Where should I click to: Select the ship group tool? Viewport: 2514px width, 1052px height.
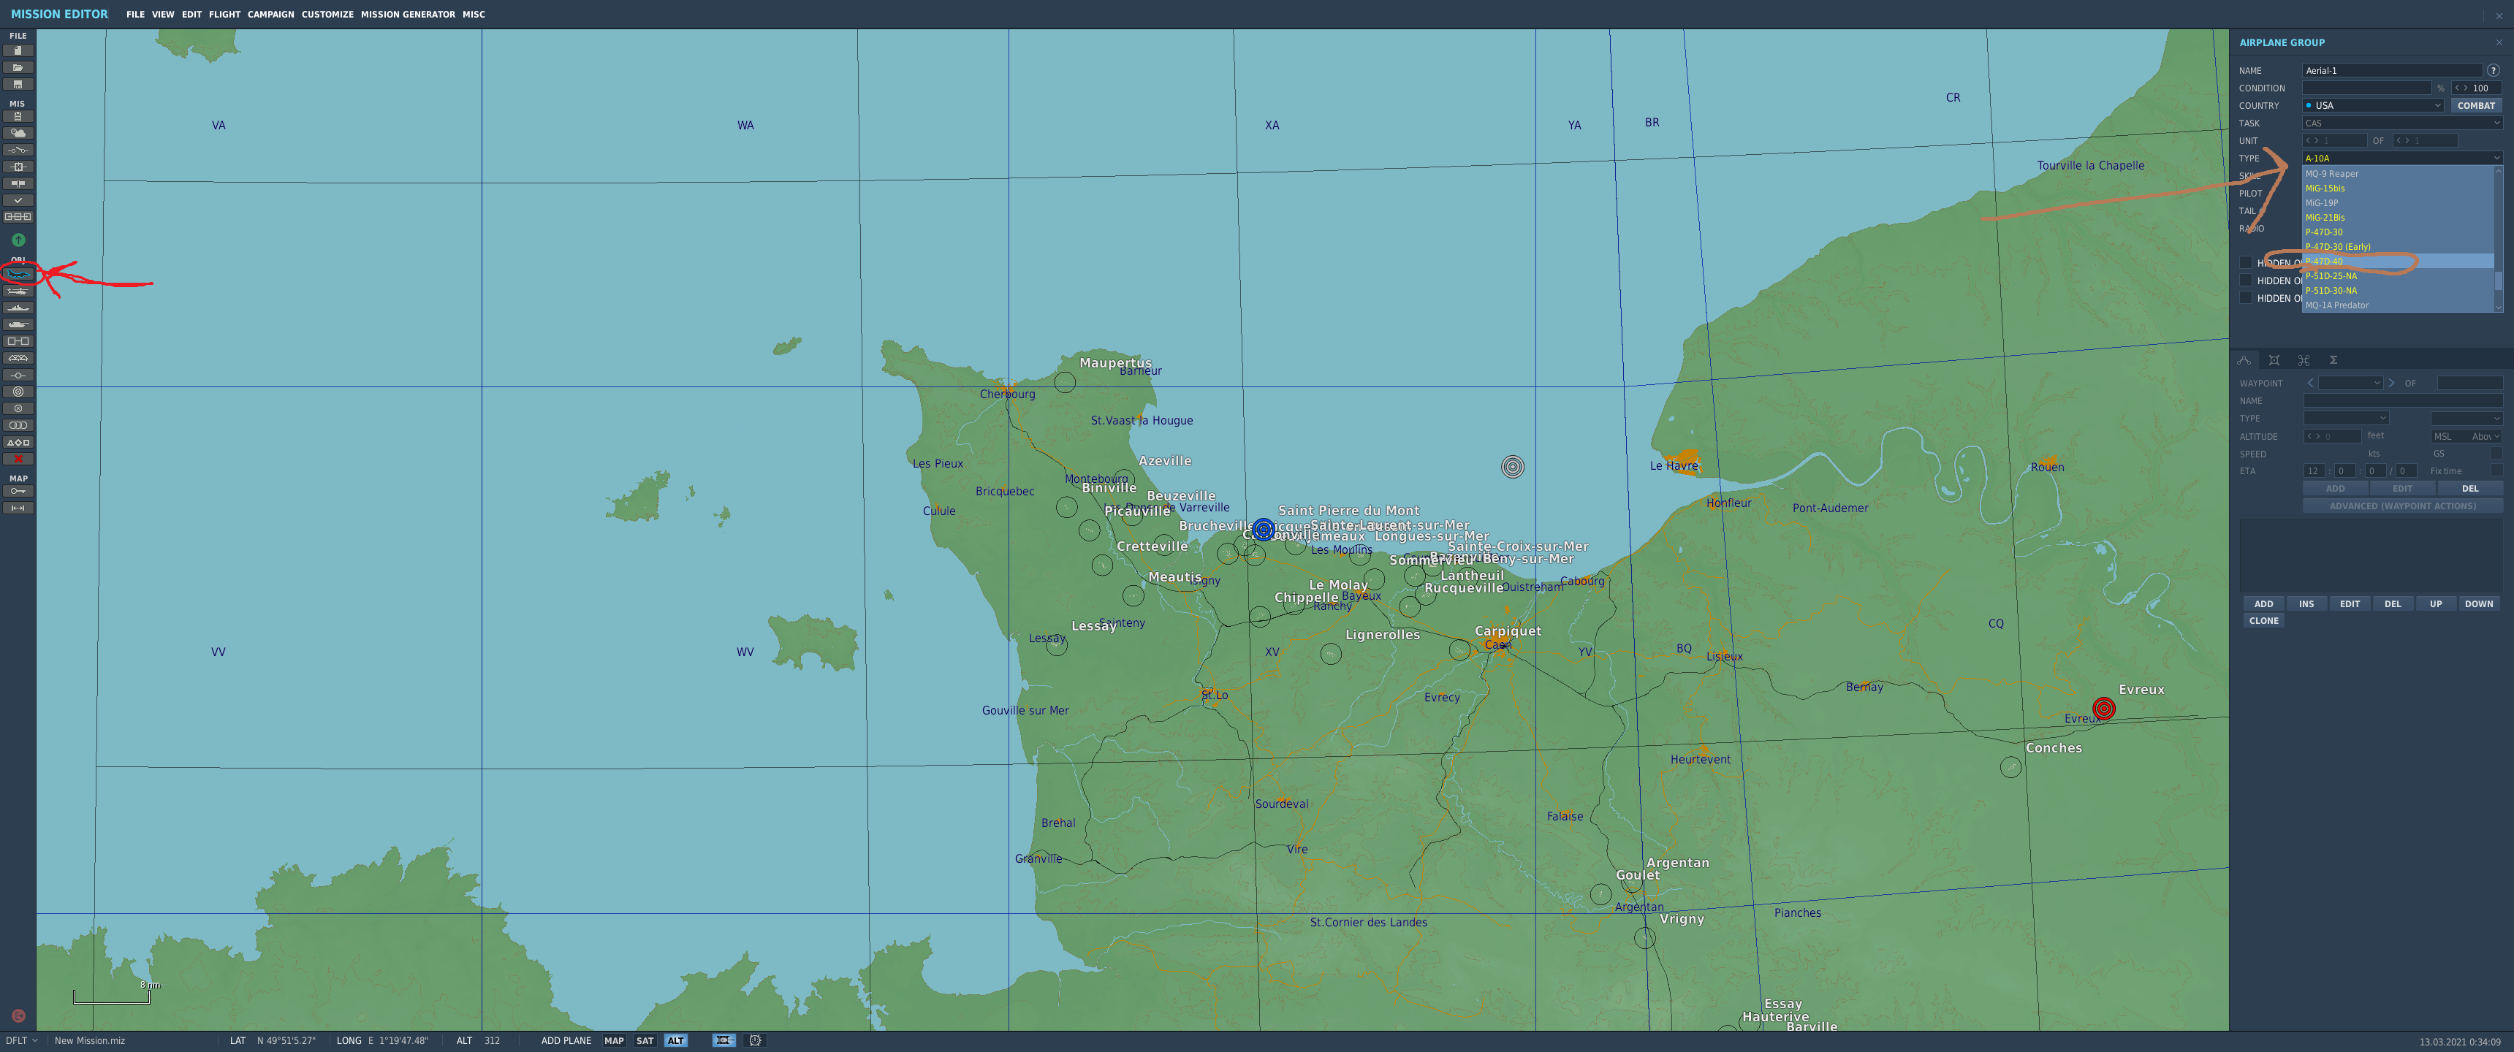18,308
